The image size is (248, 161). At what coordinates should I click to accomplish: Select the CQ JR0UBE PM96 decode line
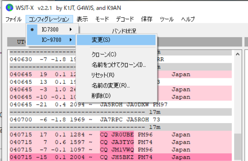pos(120,135)
